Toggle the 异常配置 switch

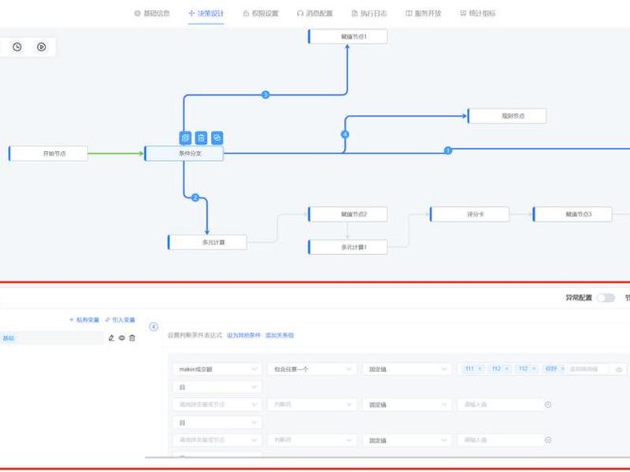[x=606, y=297]
